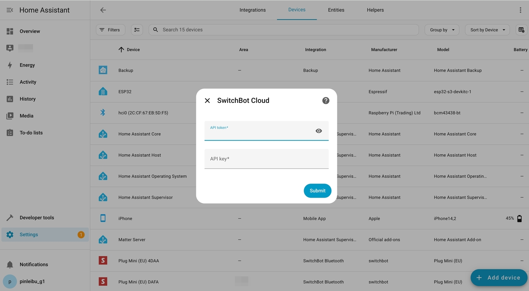Close the SwitchBot Cloud dialog
Image resolution: width=529 pixels, height=291 pixels.
pyautogui.click(x=207, y=100)
